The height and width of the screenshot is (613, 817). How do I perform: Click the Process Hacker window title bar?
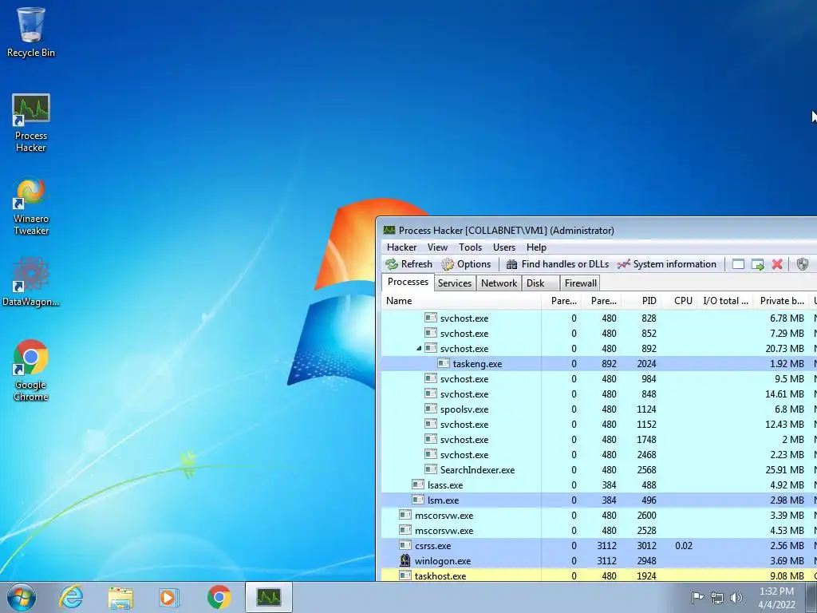[597, 230]
